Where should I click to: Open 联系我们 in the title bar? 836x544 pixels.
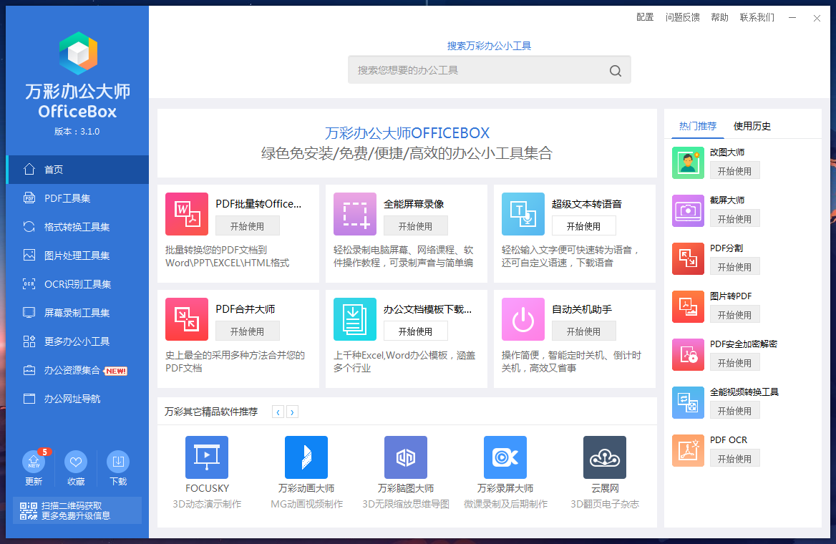757,17
